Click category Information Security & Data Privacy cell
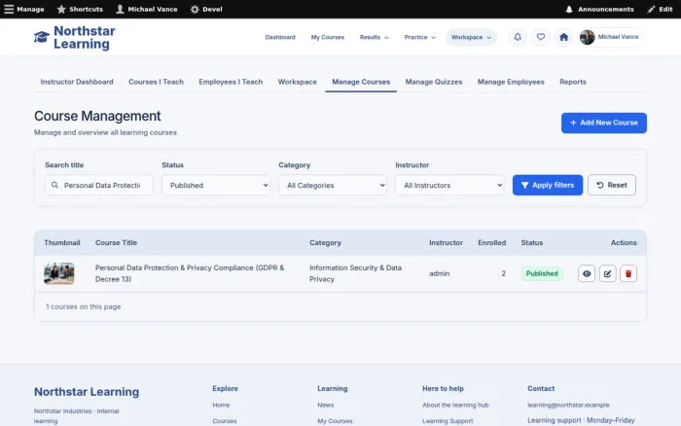This screenshot has width=681, height=426. [x=356, y=273]
